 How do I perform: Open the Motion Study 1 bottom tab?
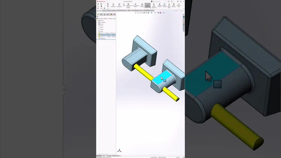tap(116, 156)
